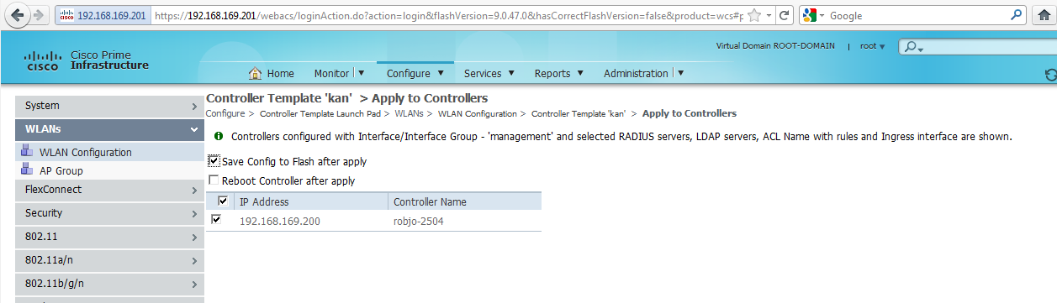
Task: Sort by the IP Address column header
Action: (x=264, y=201)
